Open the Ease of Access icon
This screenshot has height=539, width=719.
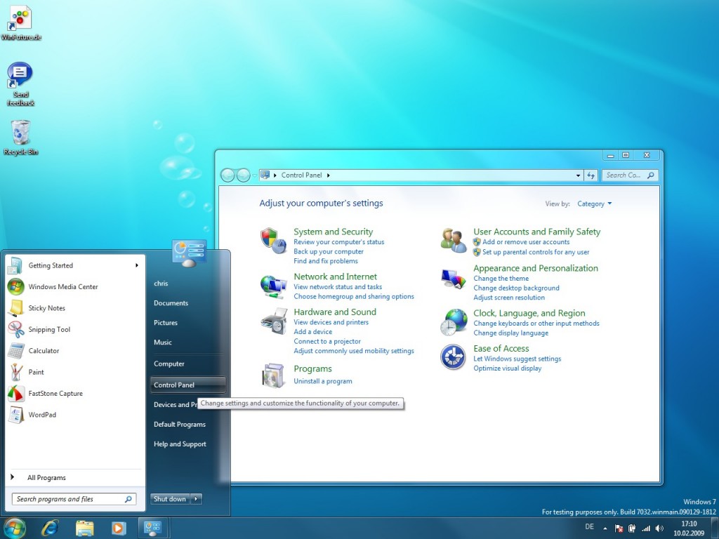[453, 357]
